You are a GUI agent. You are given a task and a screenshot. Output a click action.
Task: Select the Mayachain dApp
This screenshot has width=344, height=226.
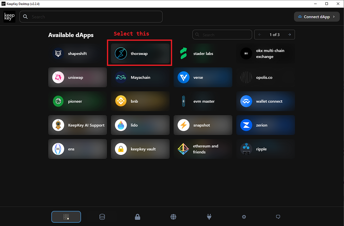point(140,78)
